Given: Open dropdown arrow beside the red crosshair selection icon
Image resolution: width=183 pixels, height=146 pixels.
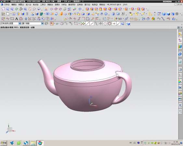Looking at the screenshot, I should 54,24.
